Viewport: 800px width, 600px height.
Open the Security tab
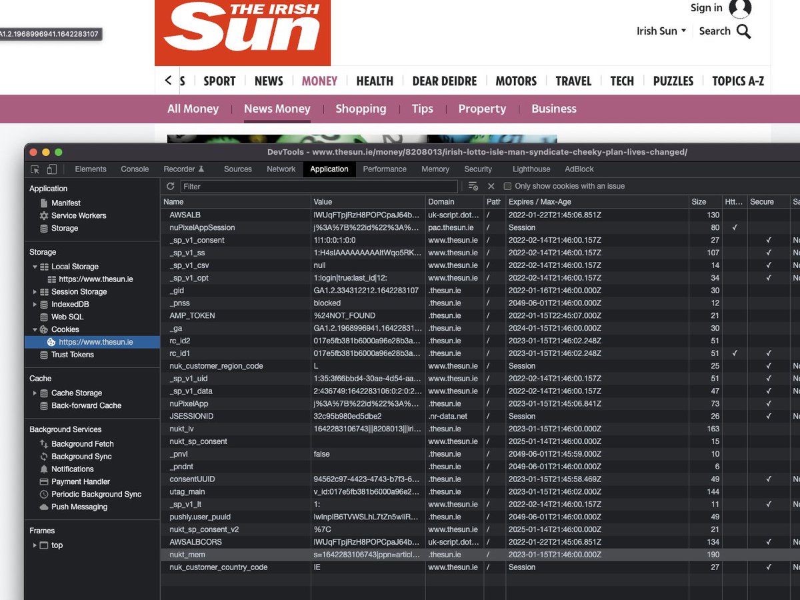click(478, 169)
